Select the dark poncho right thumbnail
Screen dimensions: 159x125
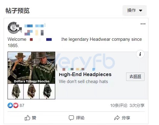pos(47,91)
